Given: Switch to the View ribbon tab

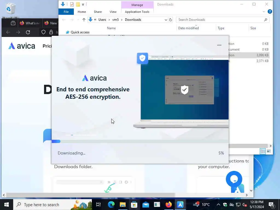Looking at the screenshot, I should tap(113, 12).
